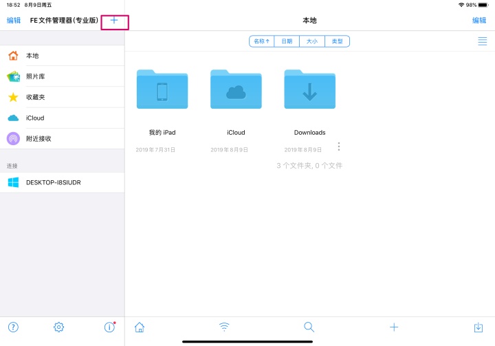The width and height of the screenshot is (495, 346).
Task: Sort files by 类型
Action: [337, 41]
